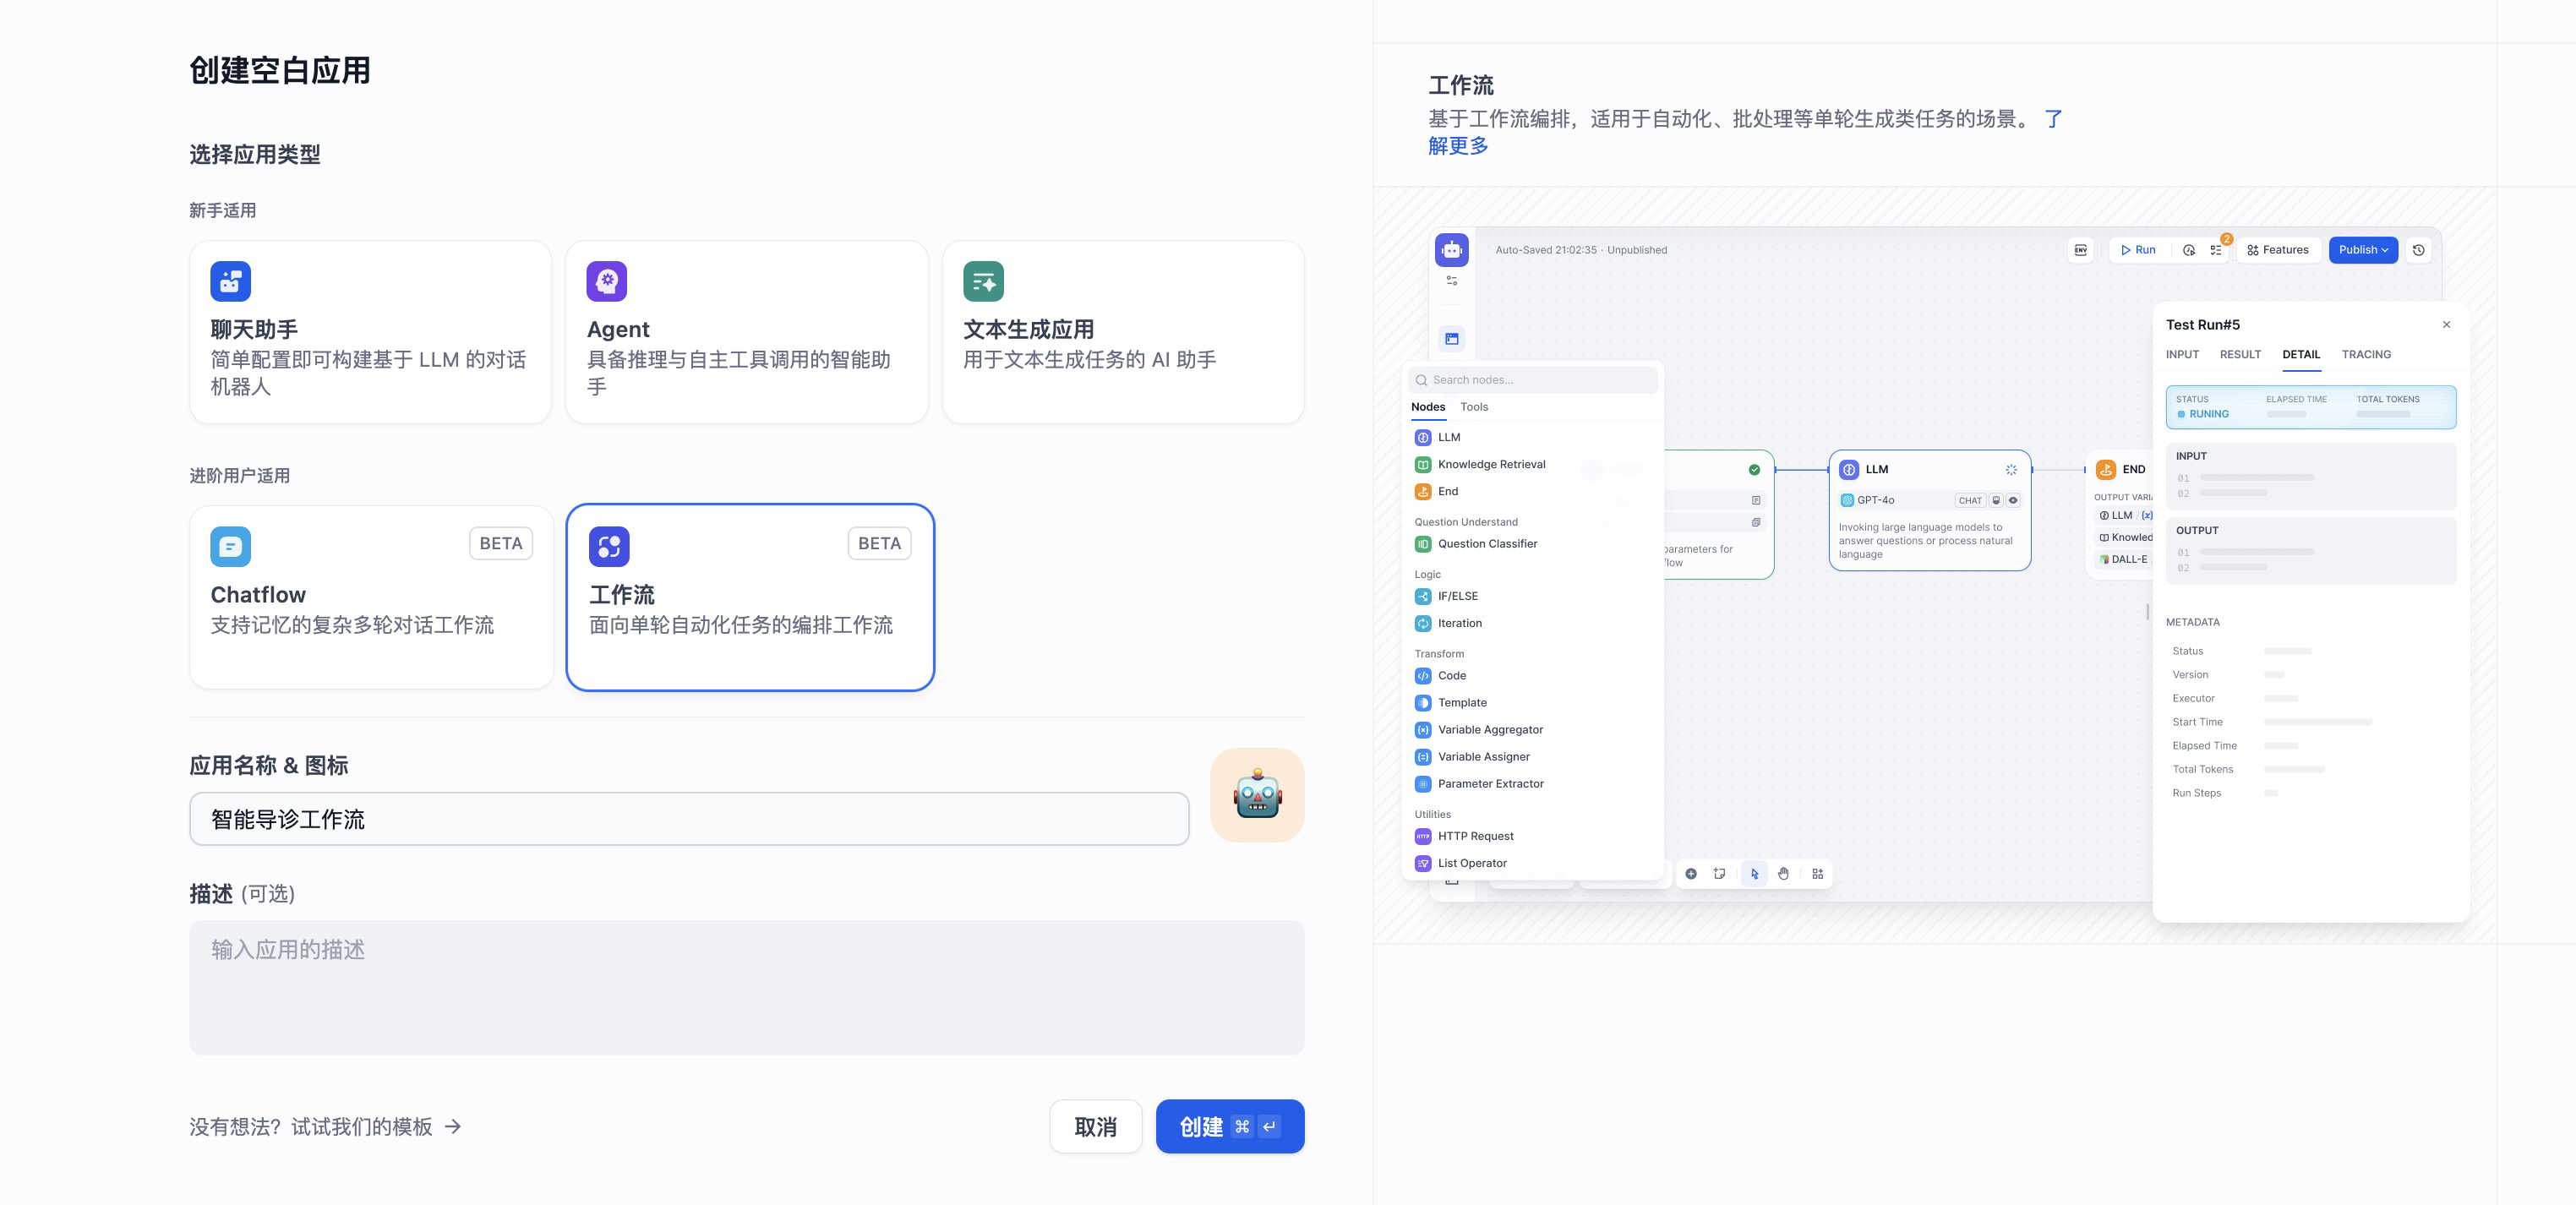
Task: Click the Chatflow speech-bubble icon
Action: tap(230, 546)
